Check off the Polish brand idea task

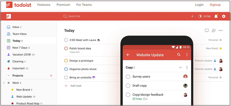point(66,48)
